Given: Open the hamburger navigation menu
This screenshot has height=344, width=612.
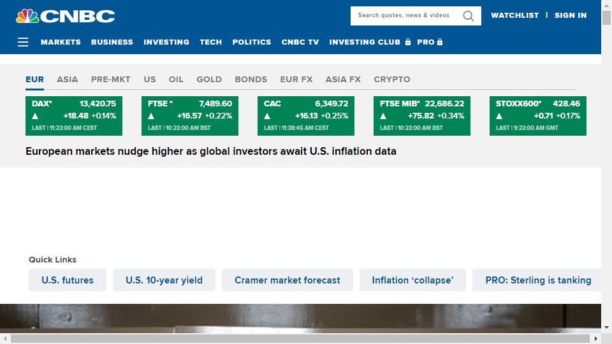Looking at the screenshot, I should pyautogui.click(x=23, y=42).
